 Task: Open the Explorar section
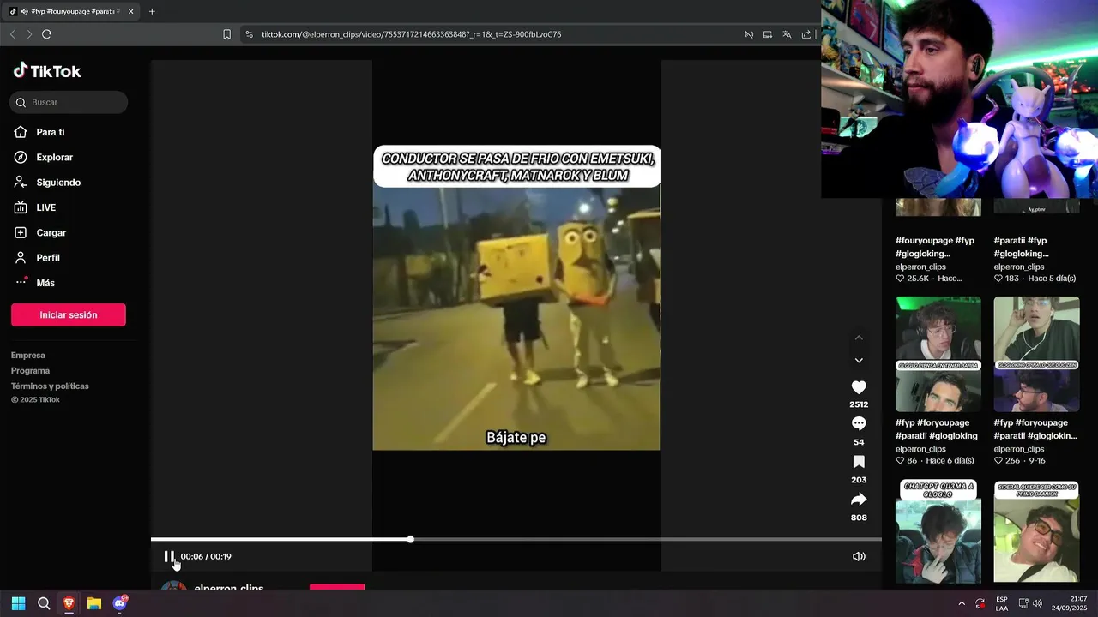54,158
